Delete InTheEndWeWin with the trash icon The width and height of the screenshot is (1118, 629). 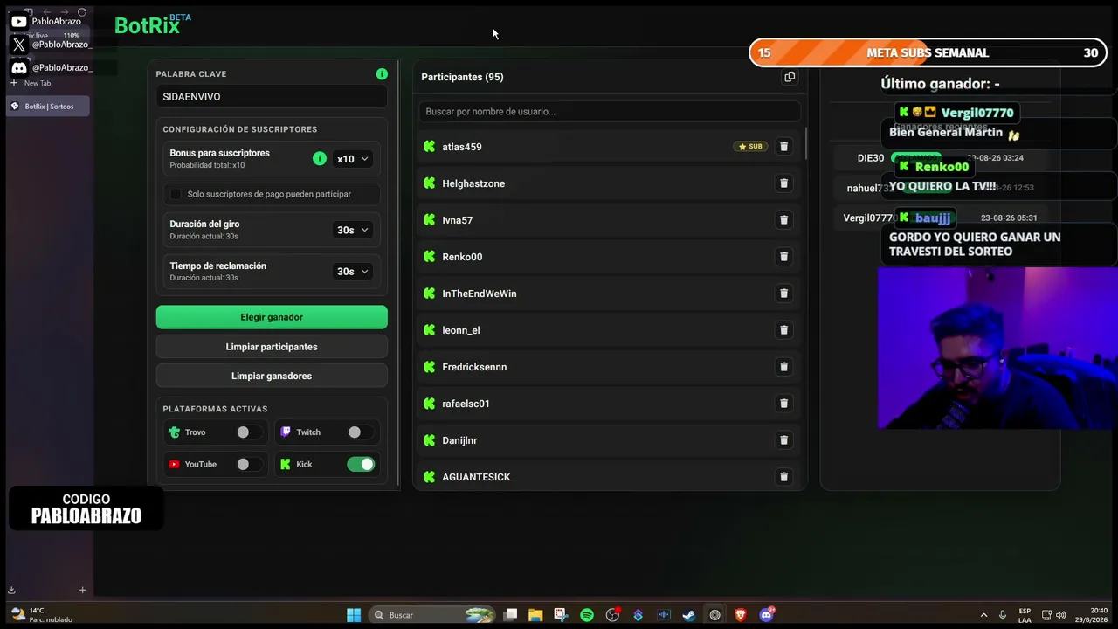[x=783, y=294]
